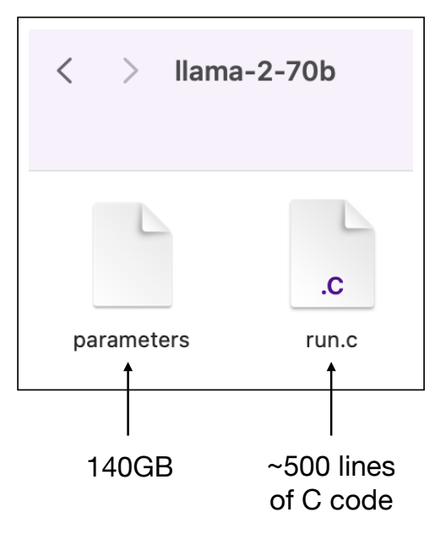
Task: Click the llama-2-70b folder title
Action: [x=255, y=71]
